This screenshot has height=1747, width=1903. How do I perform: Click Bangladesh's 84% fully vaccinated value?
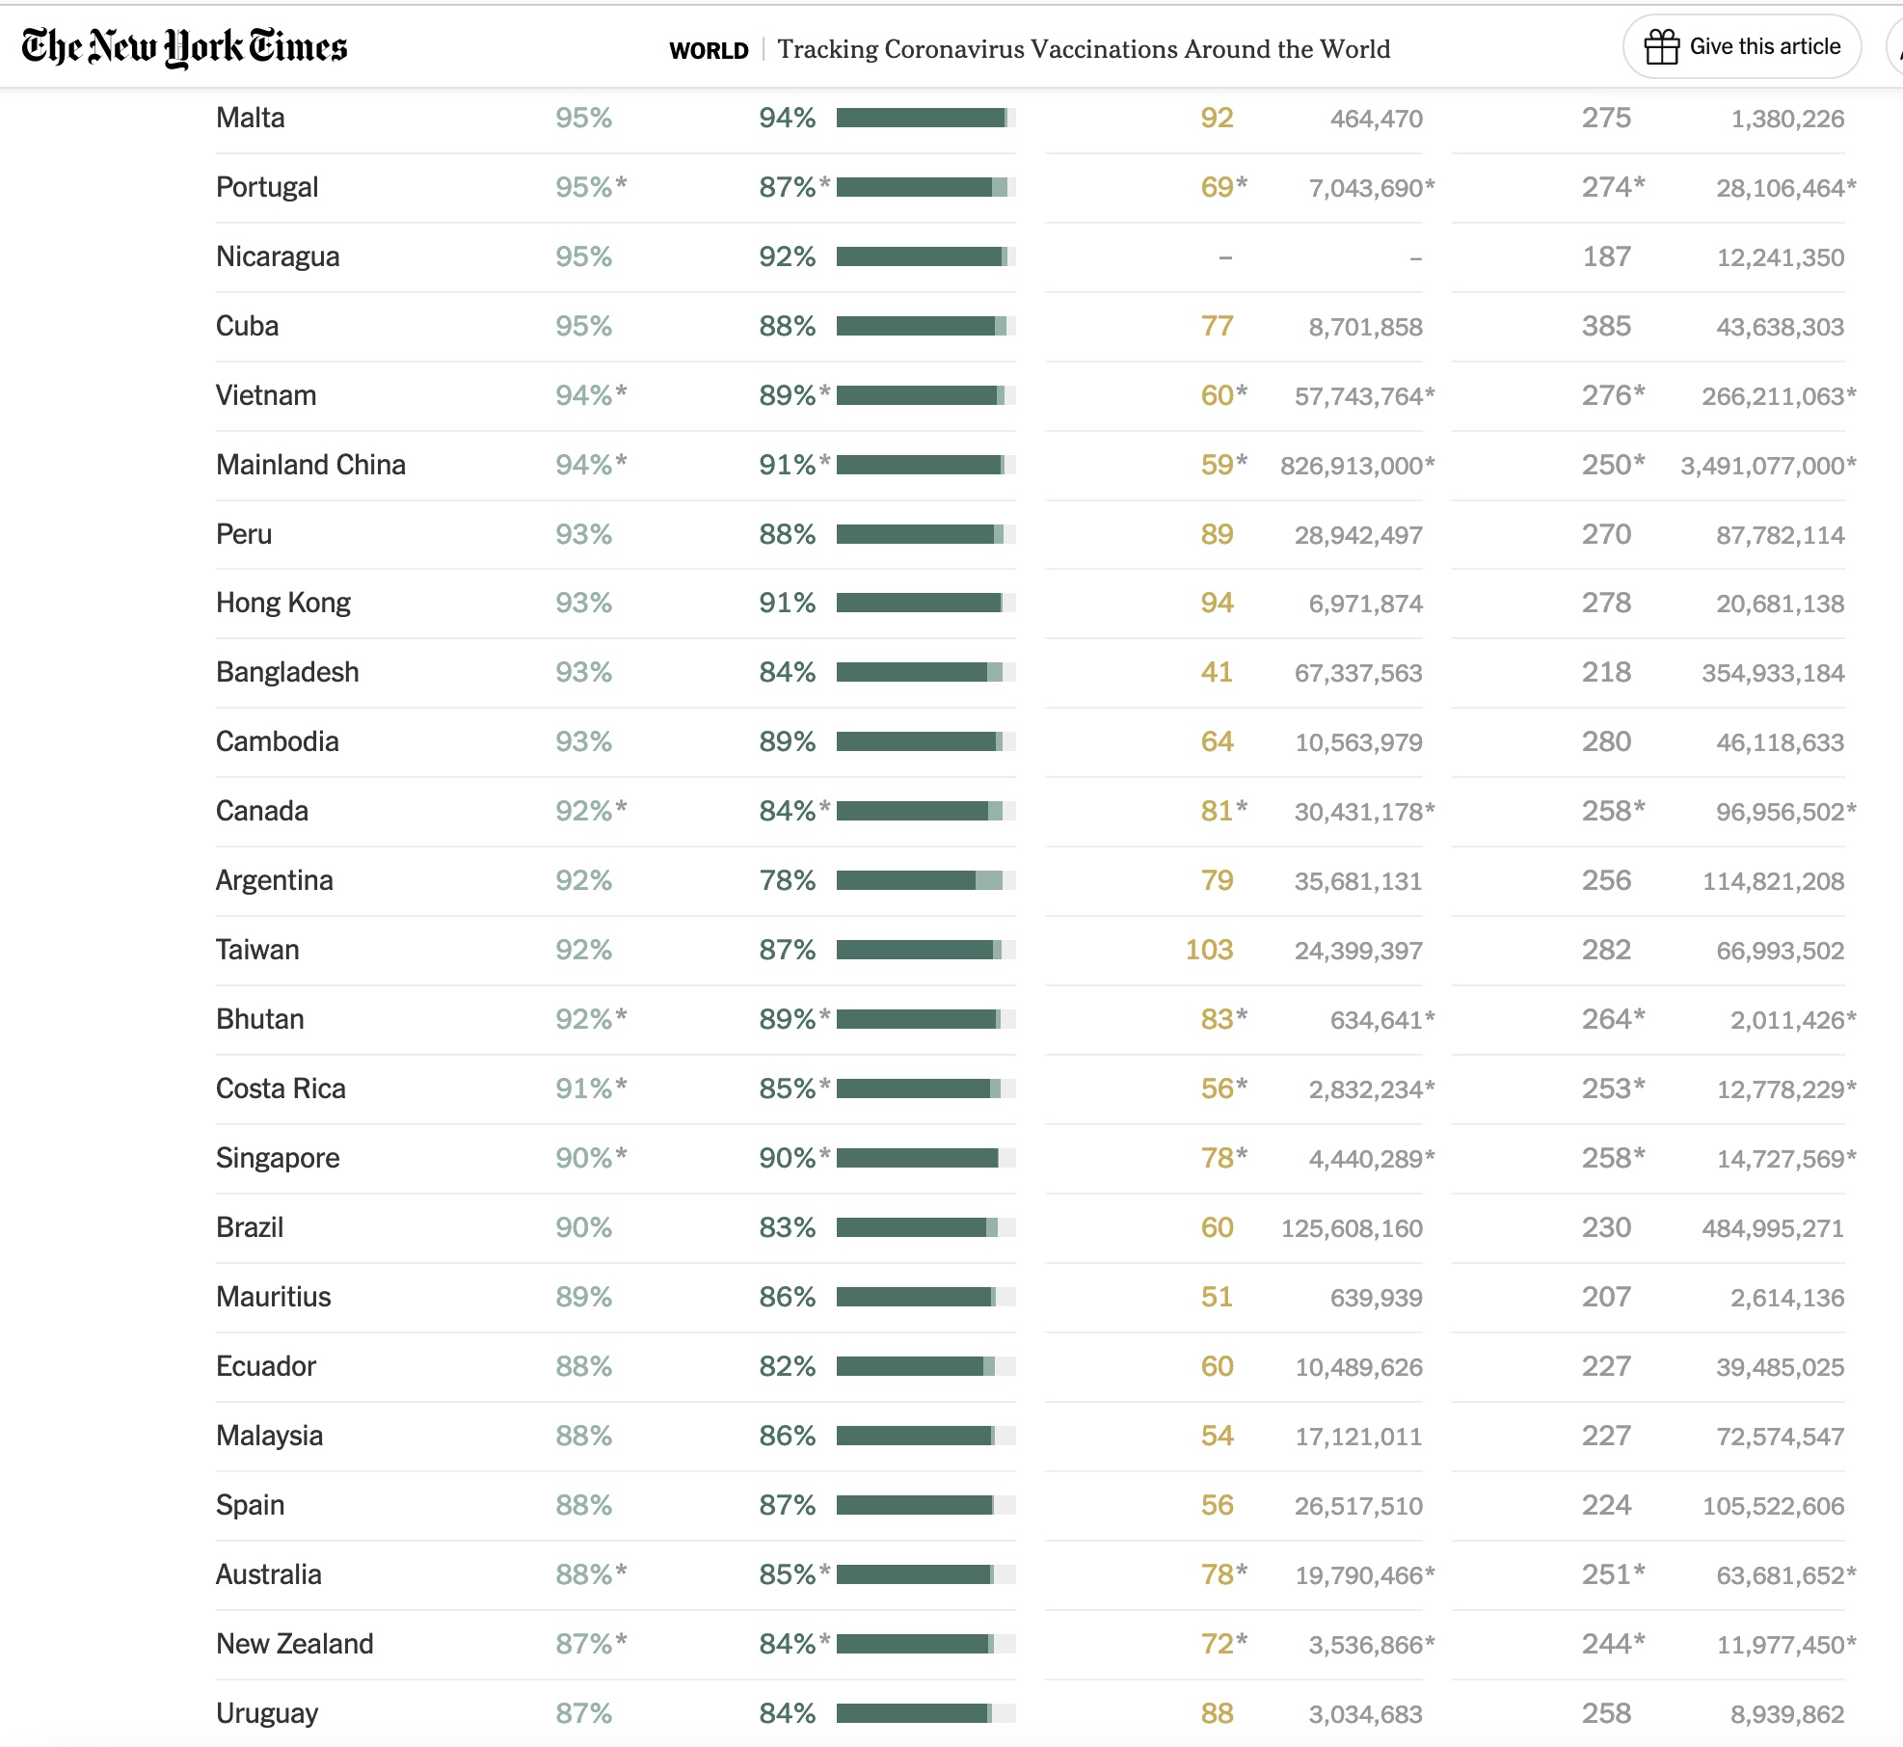(x=787, y=672)
